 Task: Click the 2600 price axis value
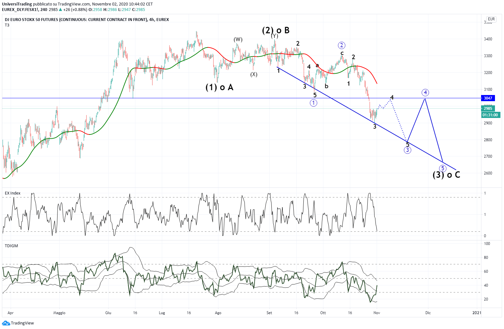[x=488, y=173]
